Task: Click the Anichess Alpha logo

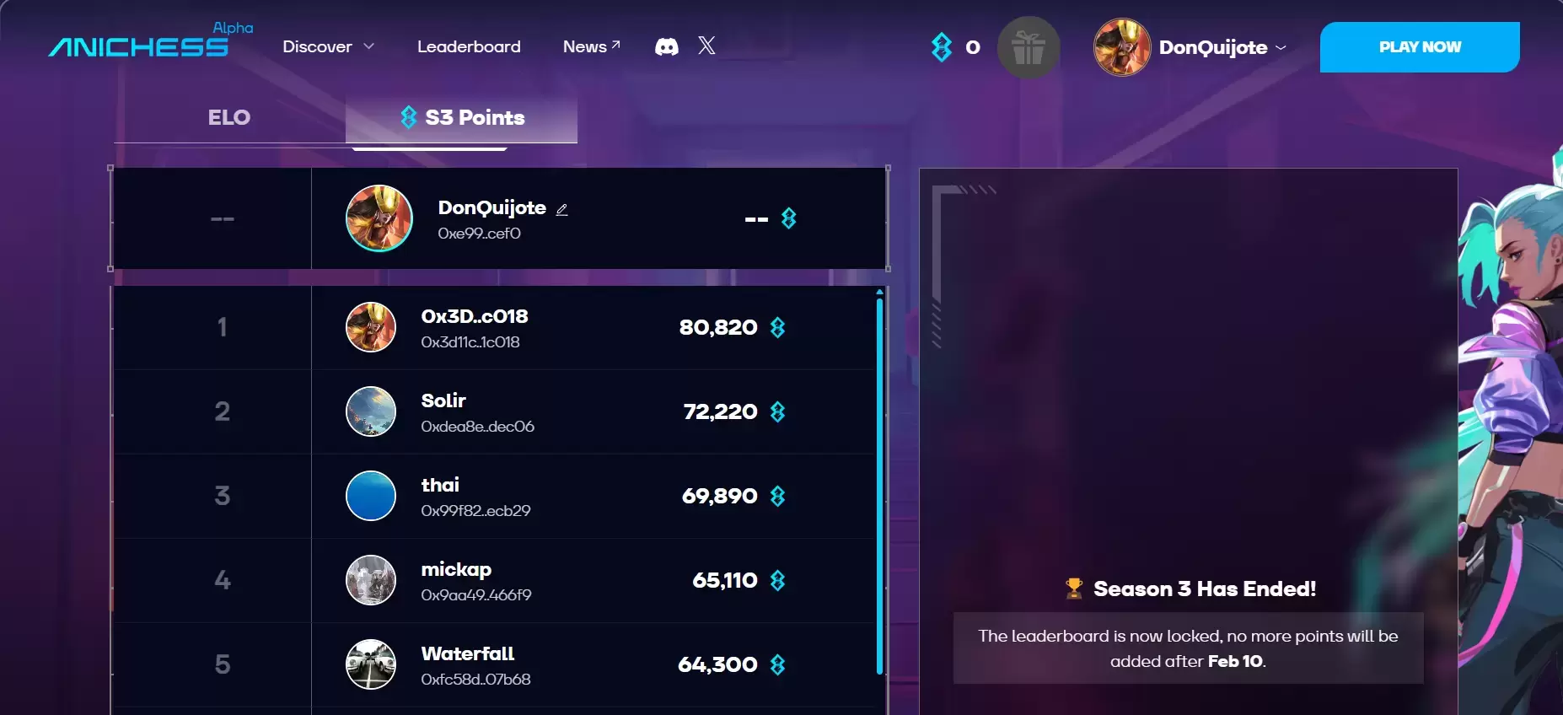Action: (150, 40)
